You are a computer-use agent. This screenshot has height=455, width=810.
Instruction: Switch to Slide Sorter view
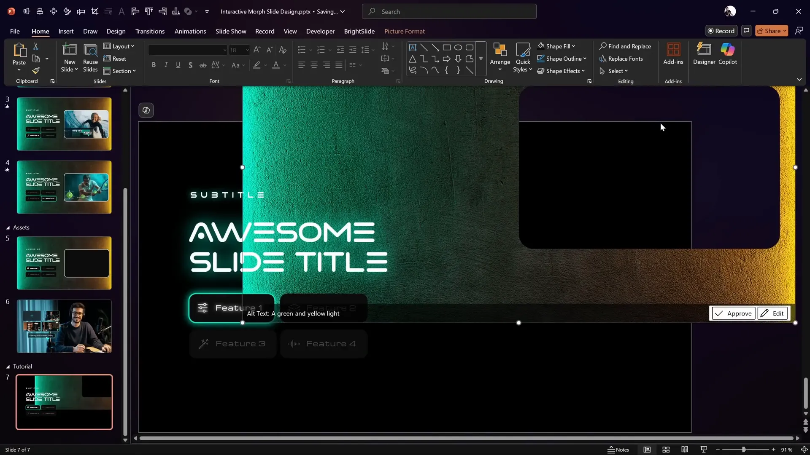tap(666, 450)
